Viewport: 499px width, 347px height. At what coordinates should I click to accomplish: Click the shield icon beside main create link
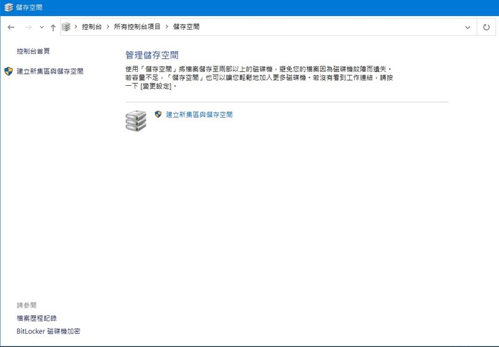pyautogui.click(x=158, y=114)
